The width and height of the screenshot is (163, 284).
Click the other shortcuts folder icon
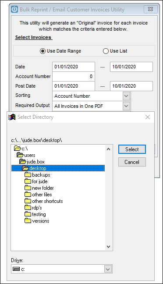[28, 201]
